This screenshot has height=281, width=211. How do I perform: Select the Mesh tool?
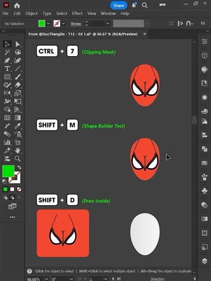pyautogui.click(x=7, y=118)
